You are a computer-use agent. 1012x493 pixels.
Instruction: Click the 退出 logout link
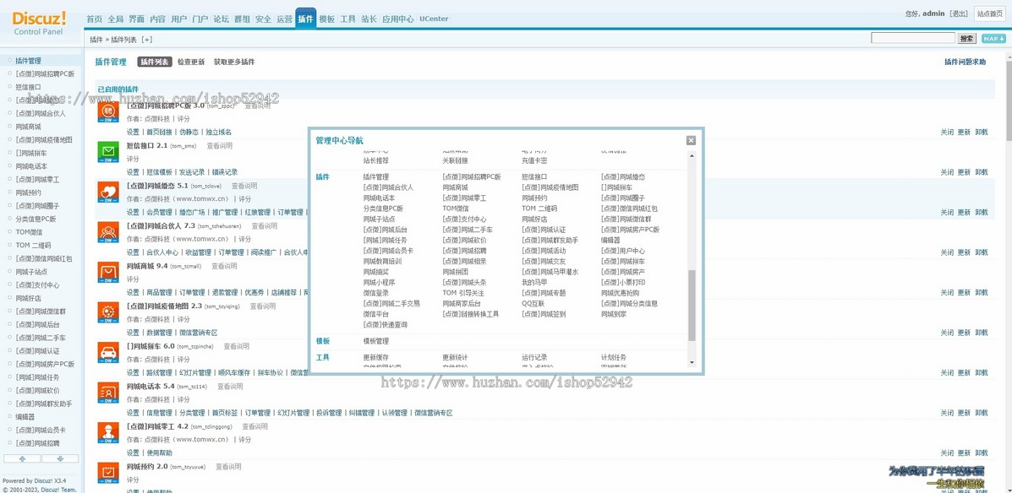coord(959,13)
